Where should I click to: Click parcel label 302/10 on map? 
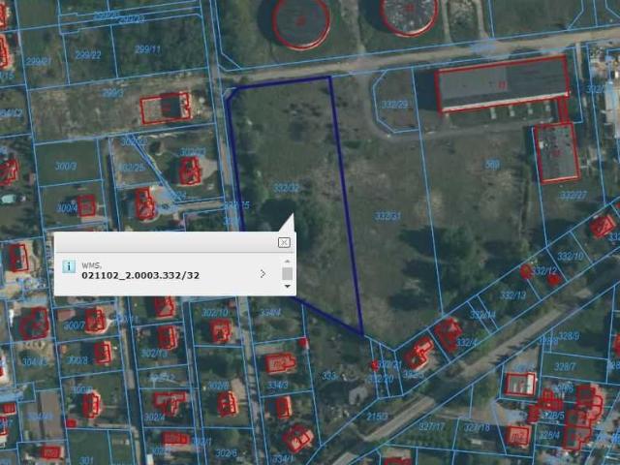click(215, 313)
